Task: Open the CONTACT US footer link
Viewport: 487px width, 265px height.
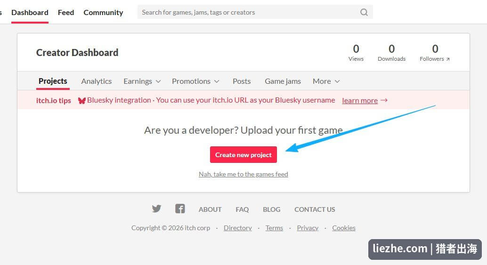Action: coord(315,209)
